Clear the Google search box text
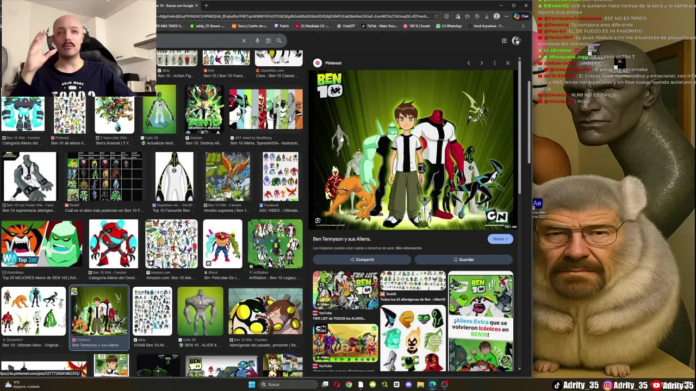 coord(244,41)
